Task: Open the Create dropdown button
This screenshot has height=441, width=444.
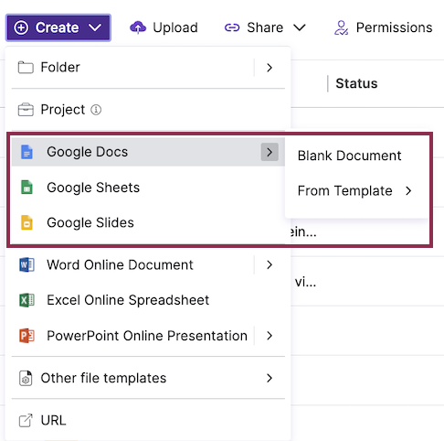Action: tap(58, 27)
